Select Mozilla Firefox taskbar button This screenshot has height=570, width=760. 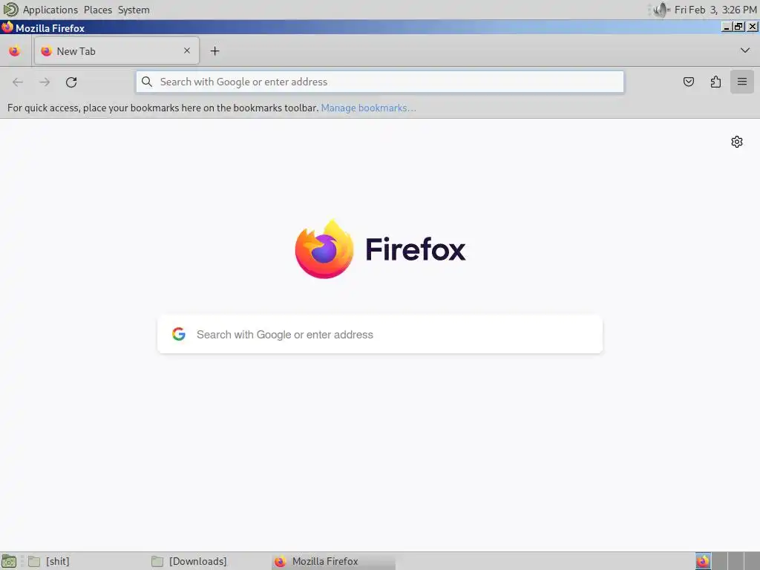point(333,561)
